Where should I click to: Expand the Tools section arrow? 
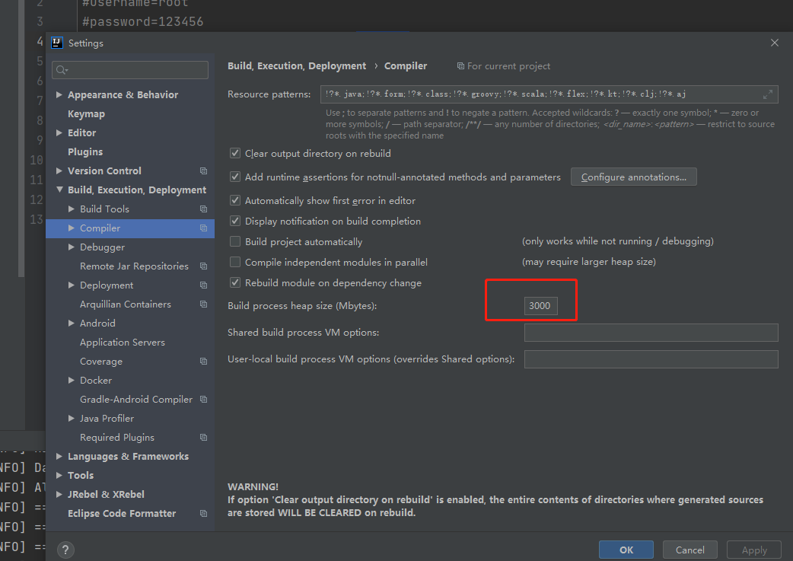[x=59, y=476]
